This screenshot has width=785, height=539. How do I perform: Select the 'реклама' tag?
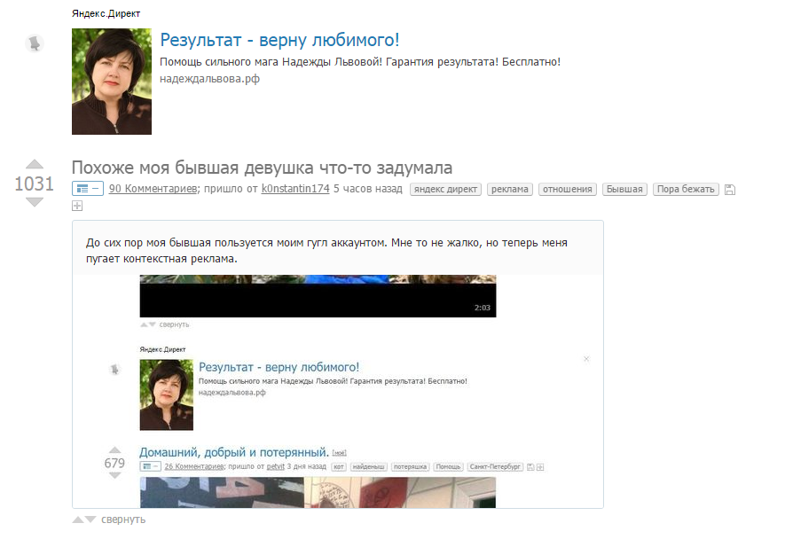(510, 189)
